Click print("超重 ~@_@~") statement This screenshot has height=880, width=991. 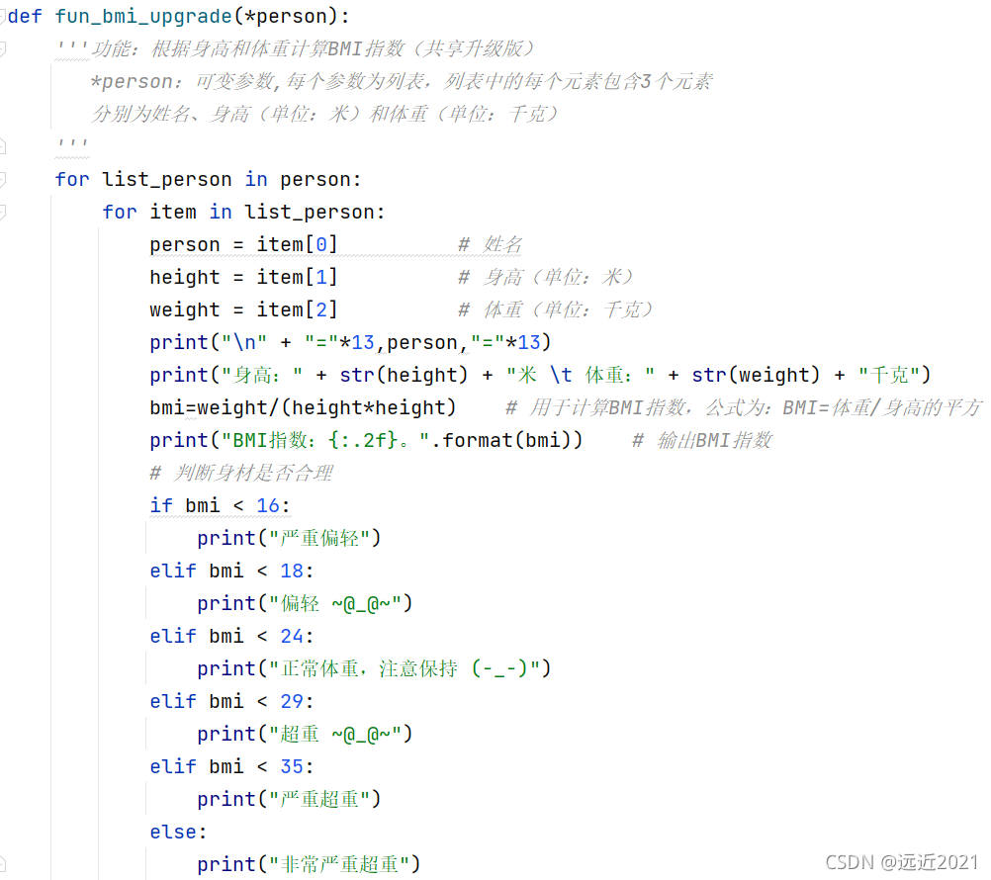(305, 734)
